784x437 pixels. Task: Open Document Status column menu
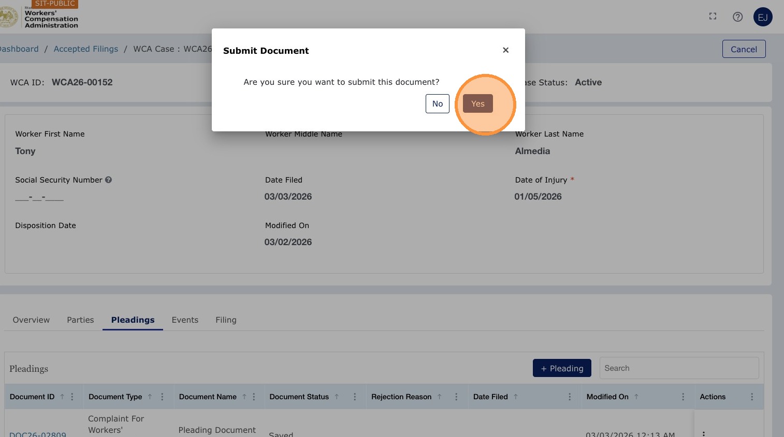[x=355, y=397]
